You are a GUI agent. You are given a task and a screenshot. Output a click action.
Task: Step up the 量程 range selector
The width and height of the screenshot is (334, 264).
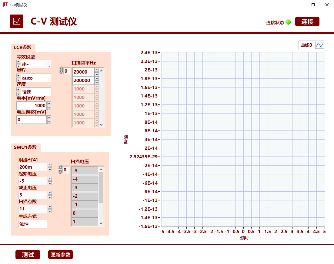[18, 76]
